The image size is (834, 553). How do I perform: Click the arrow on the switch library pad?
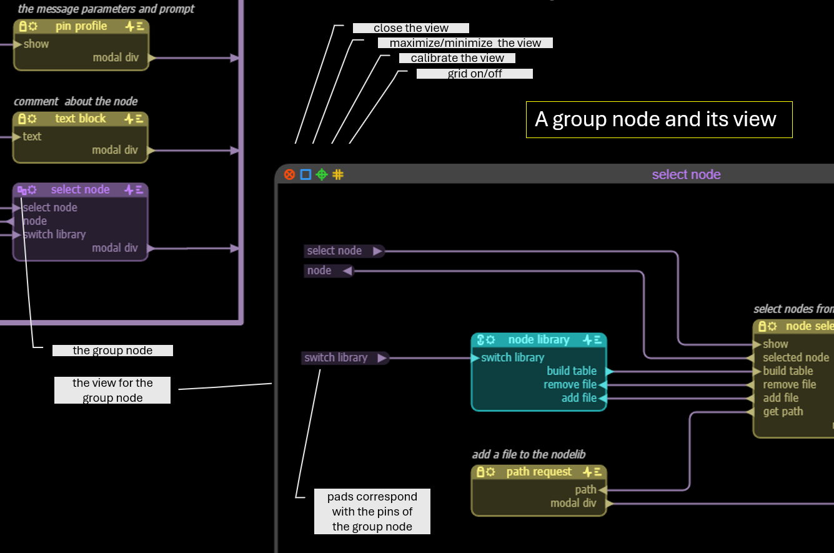(382, 358)
